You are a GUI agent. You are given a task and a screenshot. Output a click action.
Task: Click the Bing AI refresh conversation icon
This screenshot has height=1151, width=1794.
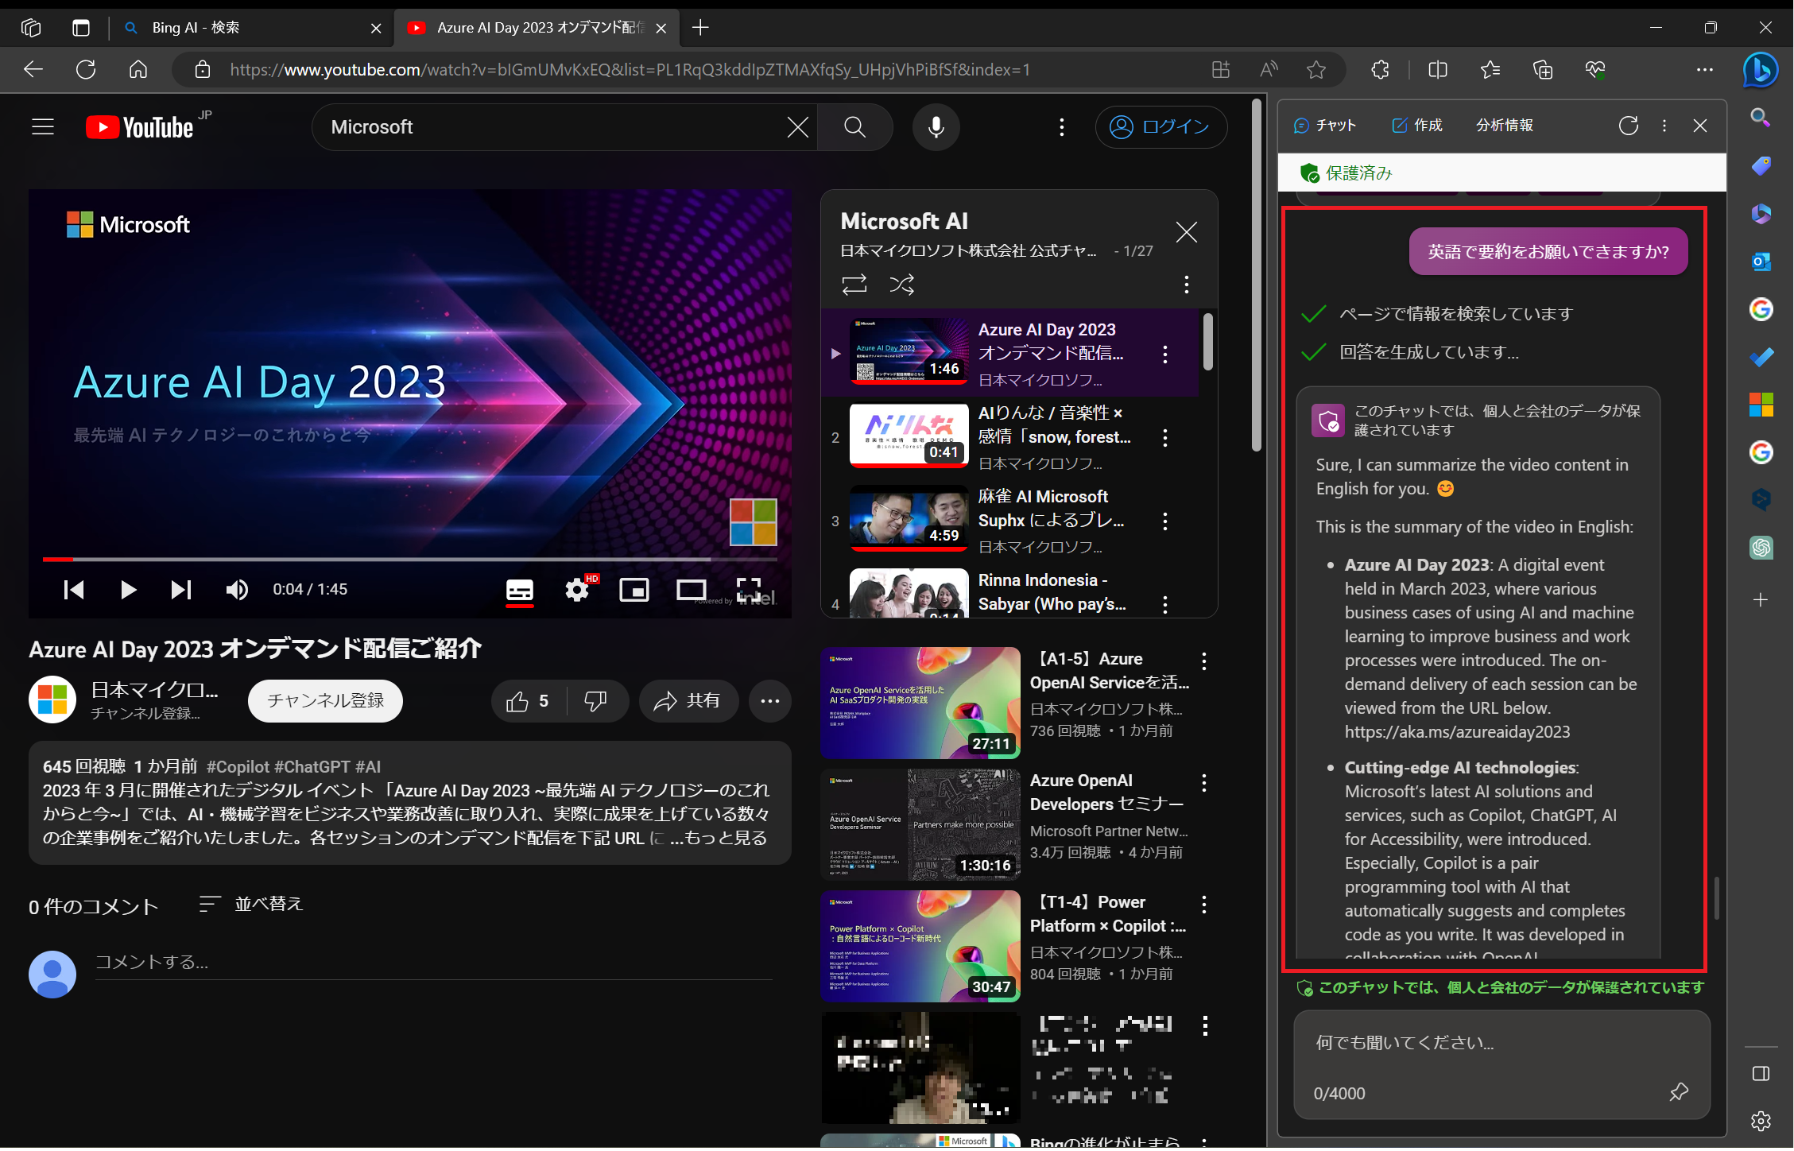pos(1626,126)
